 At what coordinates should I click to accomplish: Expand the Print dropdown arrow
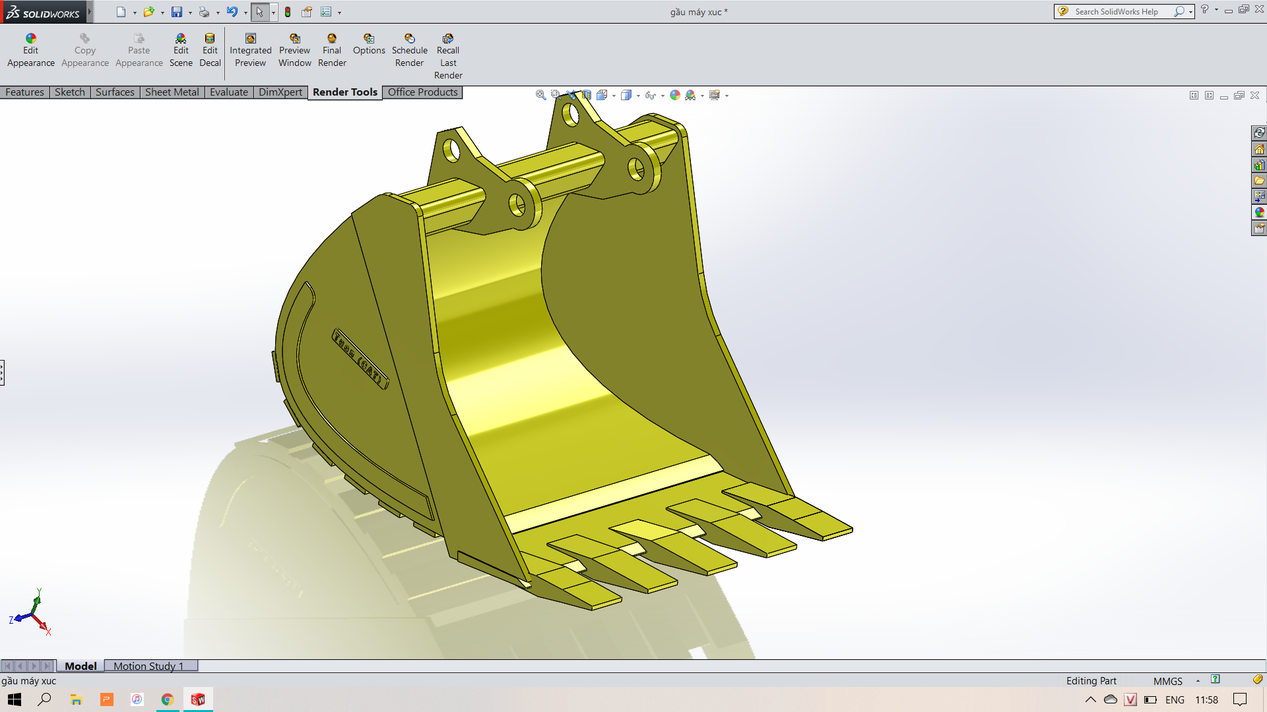(x=218, y=13)
